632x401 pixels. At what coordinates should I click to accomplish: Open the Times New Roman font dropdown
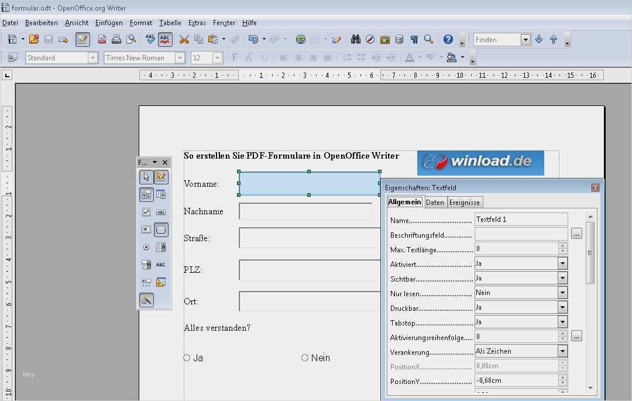pos(180,57)
